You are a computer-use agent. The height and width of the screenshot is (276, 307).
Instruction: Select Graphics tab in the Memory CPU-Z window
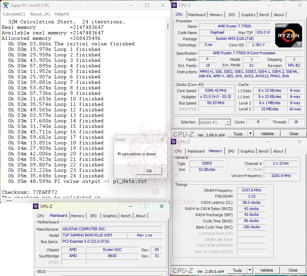coord(248,151)
